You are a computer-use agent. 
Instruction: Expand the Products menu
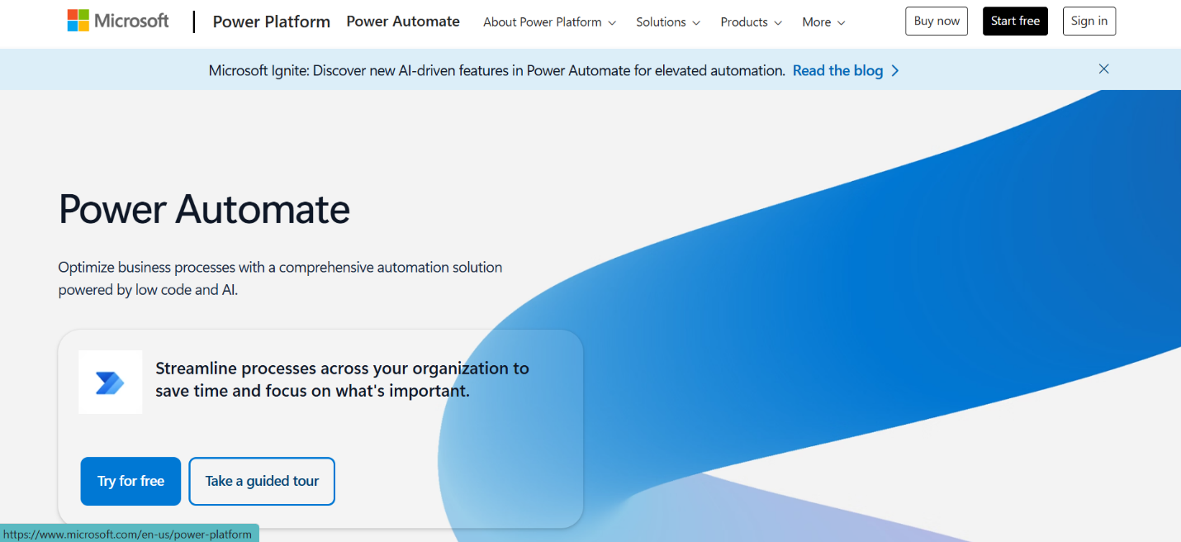pyautogui.click(x=752, y=22)
